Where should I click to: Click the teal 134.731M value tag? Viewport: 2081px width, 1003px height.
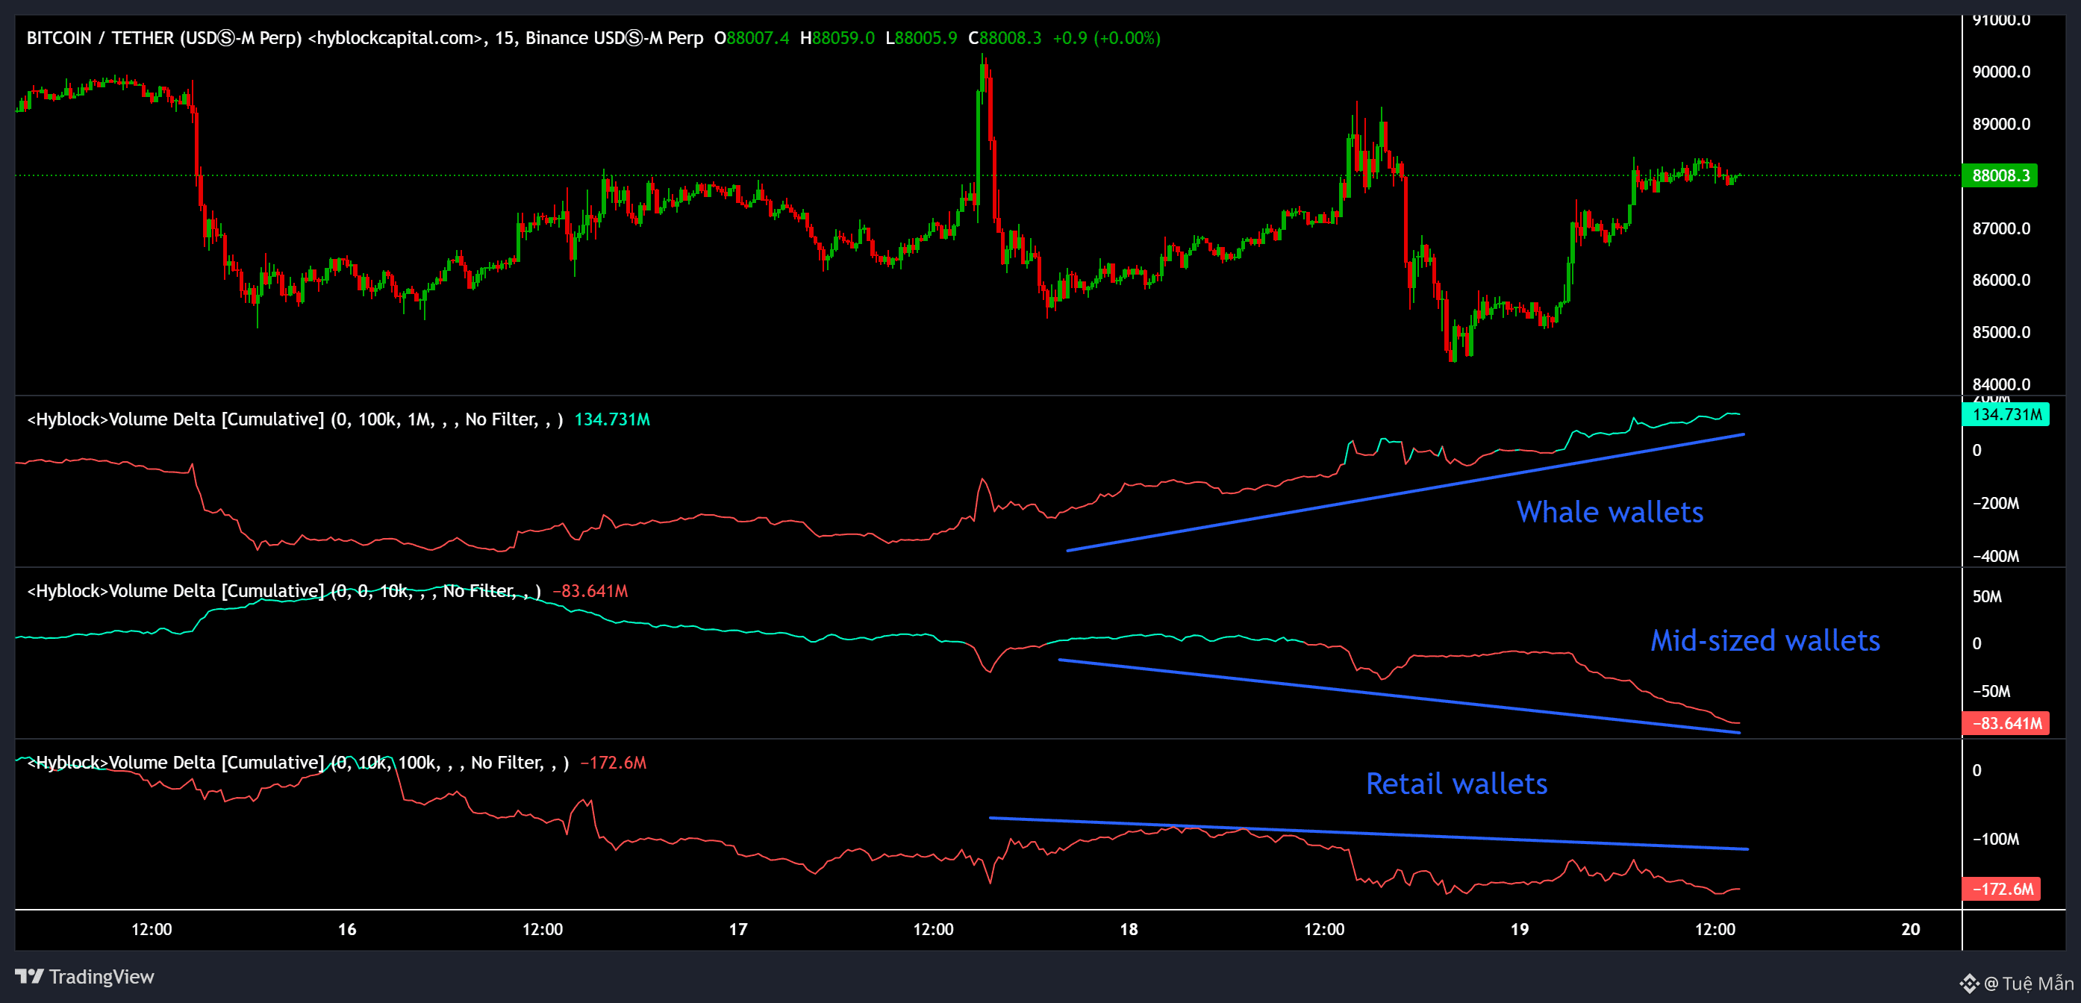(2005, 415)
